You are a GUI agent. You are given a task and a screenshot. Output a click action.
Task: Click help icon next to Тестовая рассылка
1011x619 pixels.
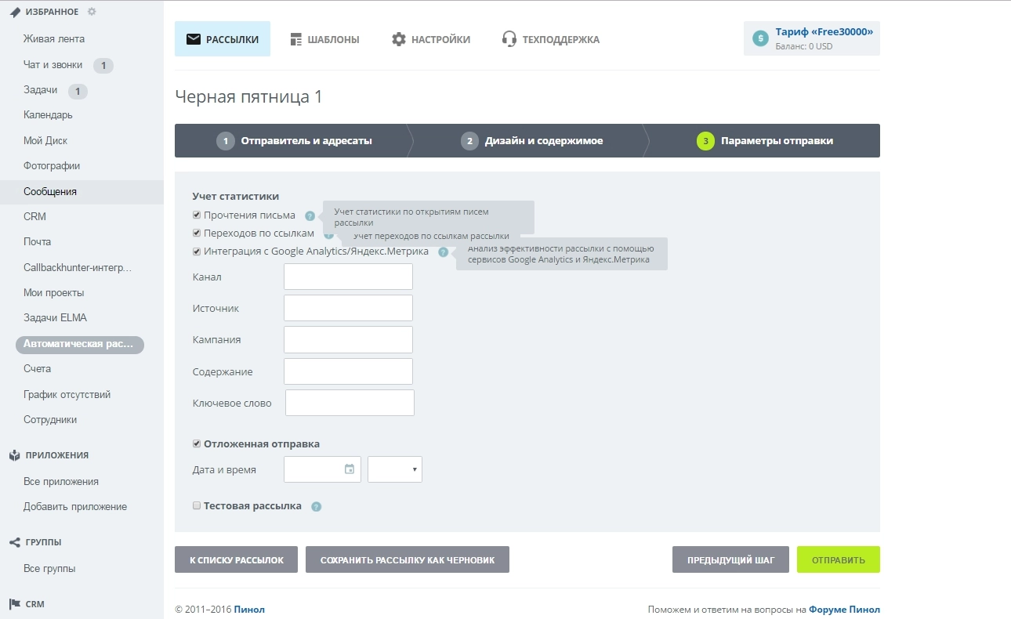pyautogui.click(x=317, y=507)
